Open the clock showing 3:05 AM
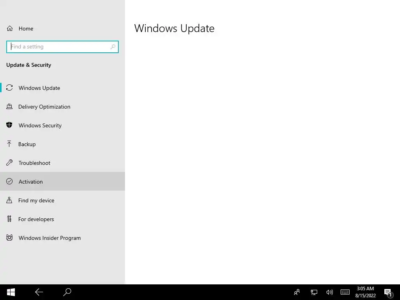Screen dimensions: 400x300 point(365,292)
